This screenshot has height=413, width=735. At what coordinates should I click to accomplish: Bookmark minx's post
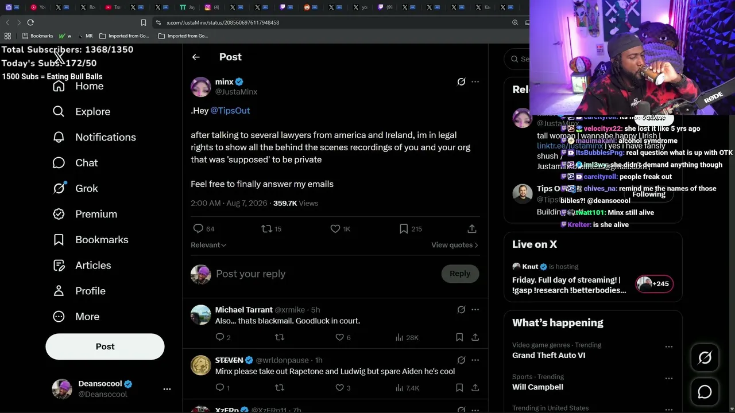404,229
